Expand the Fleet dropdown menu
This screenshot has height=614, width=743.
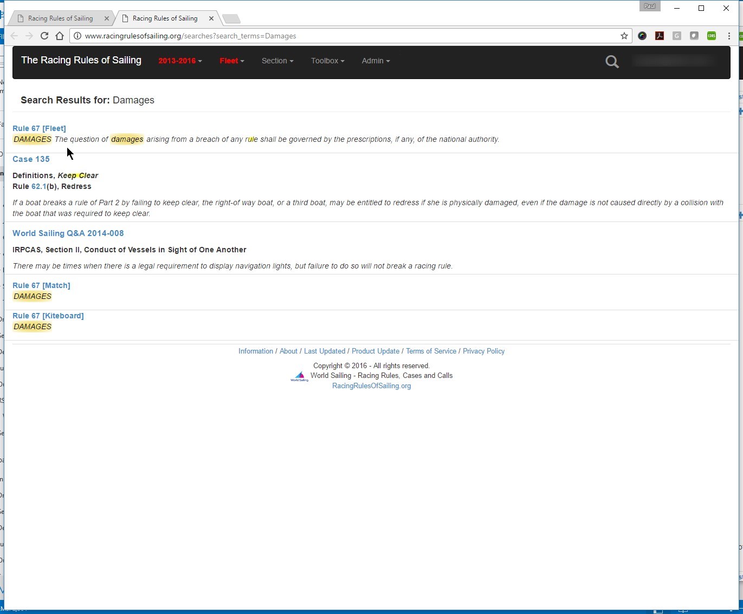(x=232, y=61)
